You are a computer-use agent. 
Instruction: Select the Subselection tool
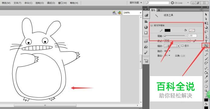click(x=206, y=19)
